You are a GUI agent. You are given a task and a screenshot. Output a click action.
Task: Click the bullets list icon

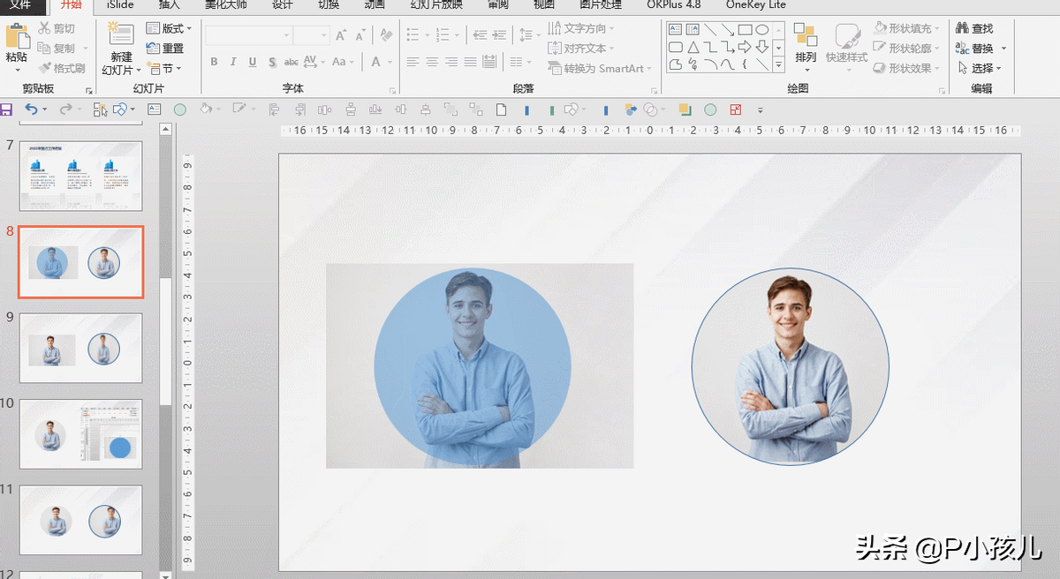413,34
